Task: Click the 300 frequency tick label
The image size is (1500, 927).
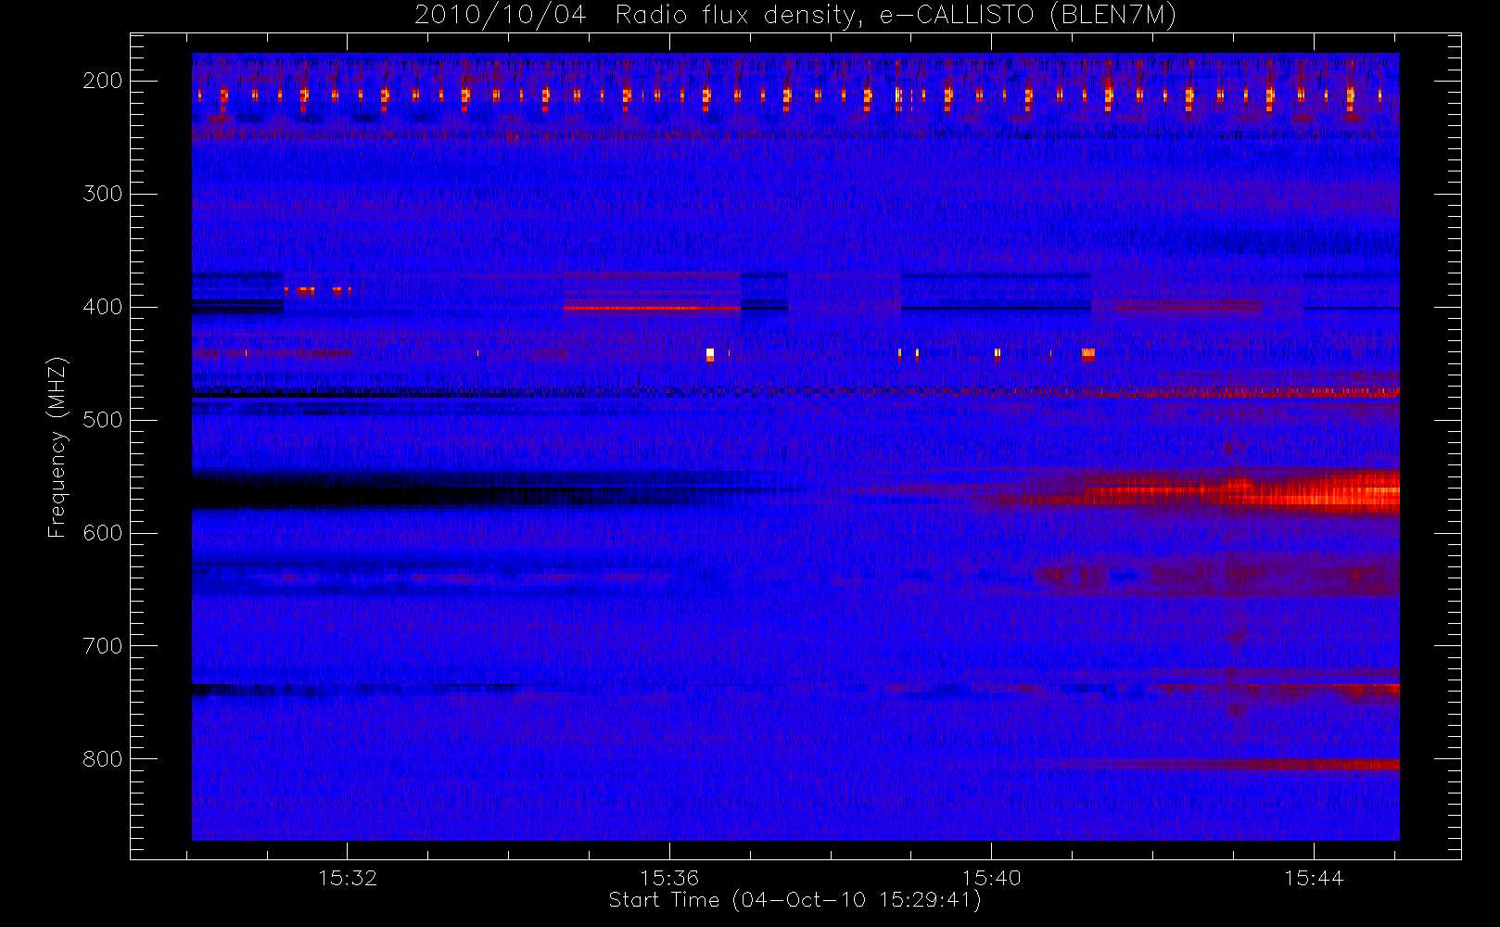Action: pos(103,194)
